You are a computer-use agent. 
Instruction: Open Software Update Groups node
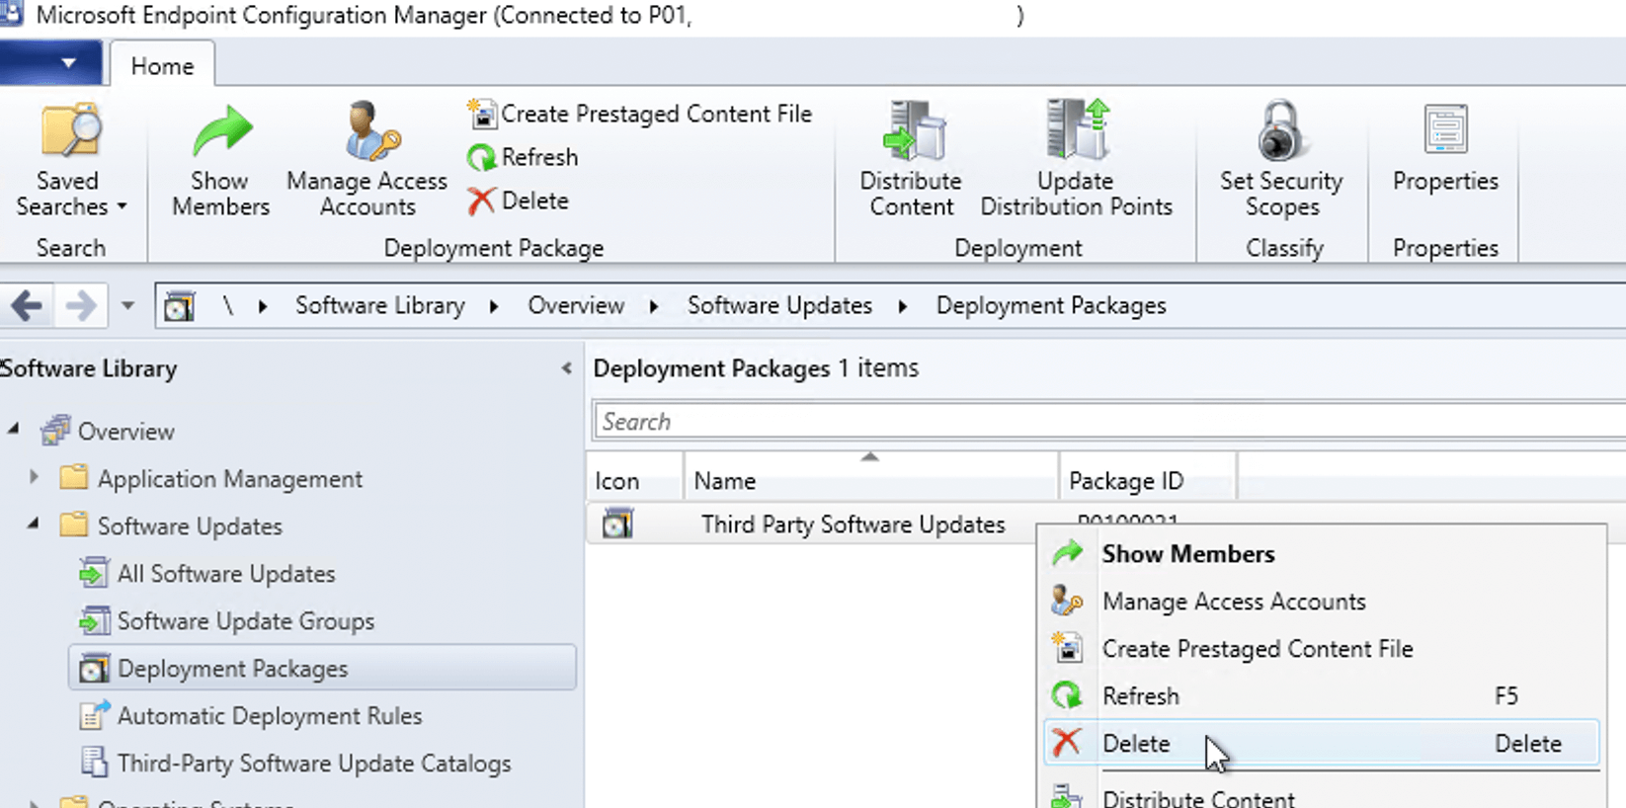246,621
